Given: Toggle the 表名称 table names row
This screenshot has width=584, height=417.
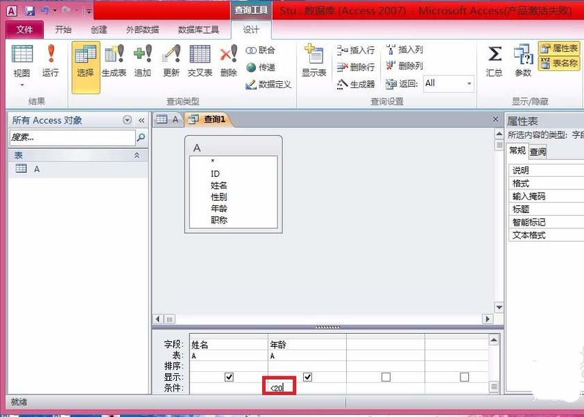Looking at the screenshot, I should [x=559, y=63].
